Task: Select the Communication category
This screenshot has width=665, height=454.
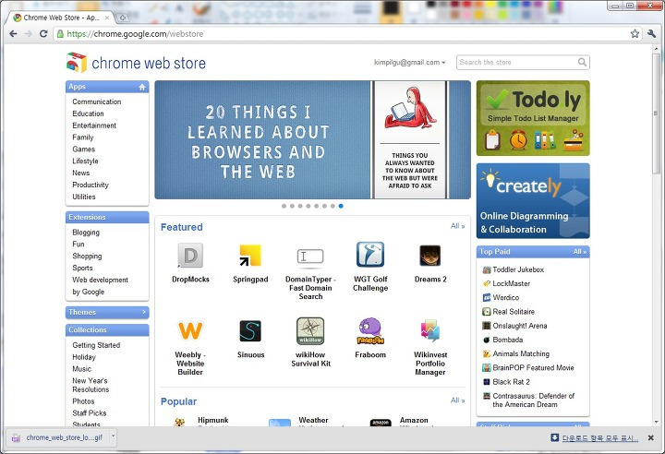Action: tap(97, 102)
